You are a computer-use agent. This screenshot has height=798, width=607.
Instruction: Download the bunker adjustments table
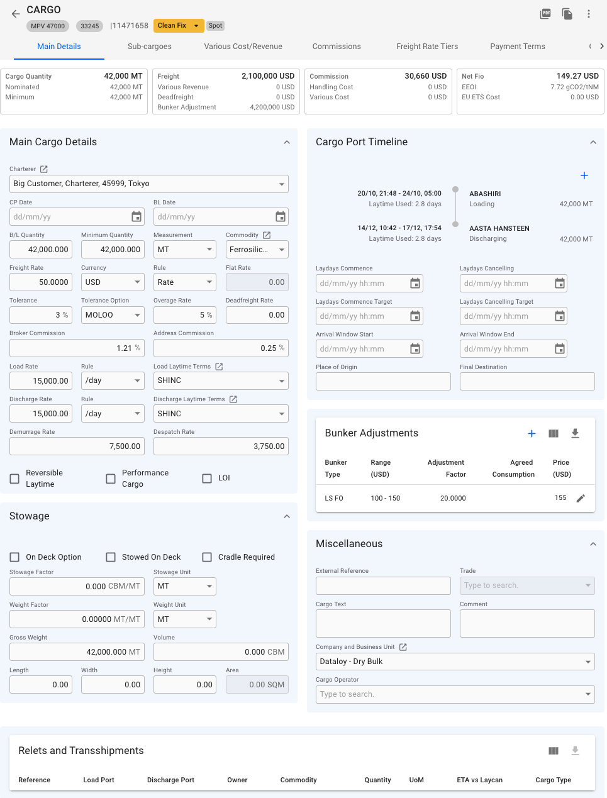point(575,433)
